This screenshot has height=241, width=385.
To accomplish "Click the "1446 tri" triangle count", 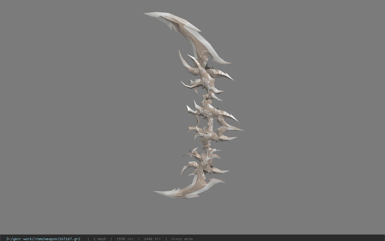I will pos(152,239).
